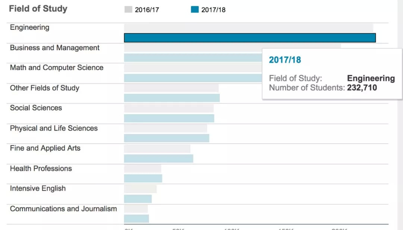The height and width of the screenshot is (230, 403).
Task: Click the Intensive English row label
Action: (x=38, y=188)
